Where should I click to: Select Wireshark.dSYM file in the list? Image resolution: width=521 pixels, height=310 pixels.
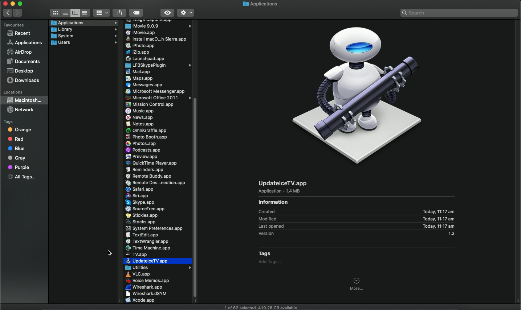[158, 294]
